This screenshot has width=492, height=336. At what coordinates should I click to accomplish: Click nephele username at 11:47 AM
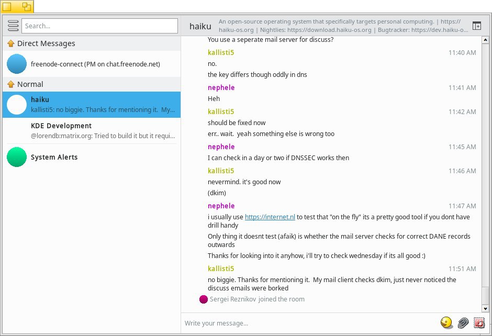coord(221,206)
